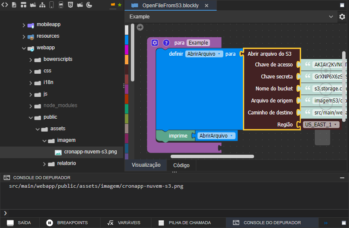Collapse the webapp folder
Viewport: 349px width, 228px height.
(24, 48)
